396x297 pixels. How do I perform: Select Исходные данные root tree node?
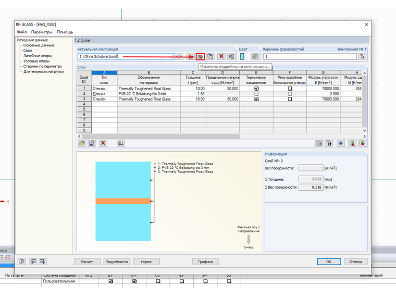tap(32, 40)
